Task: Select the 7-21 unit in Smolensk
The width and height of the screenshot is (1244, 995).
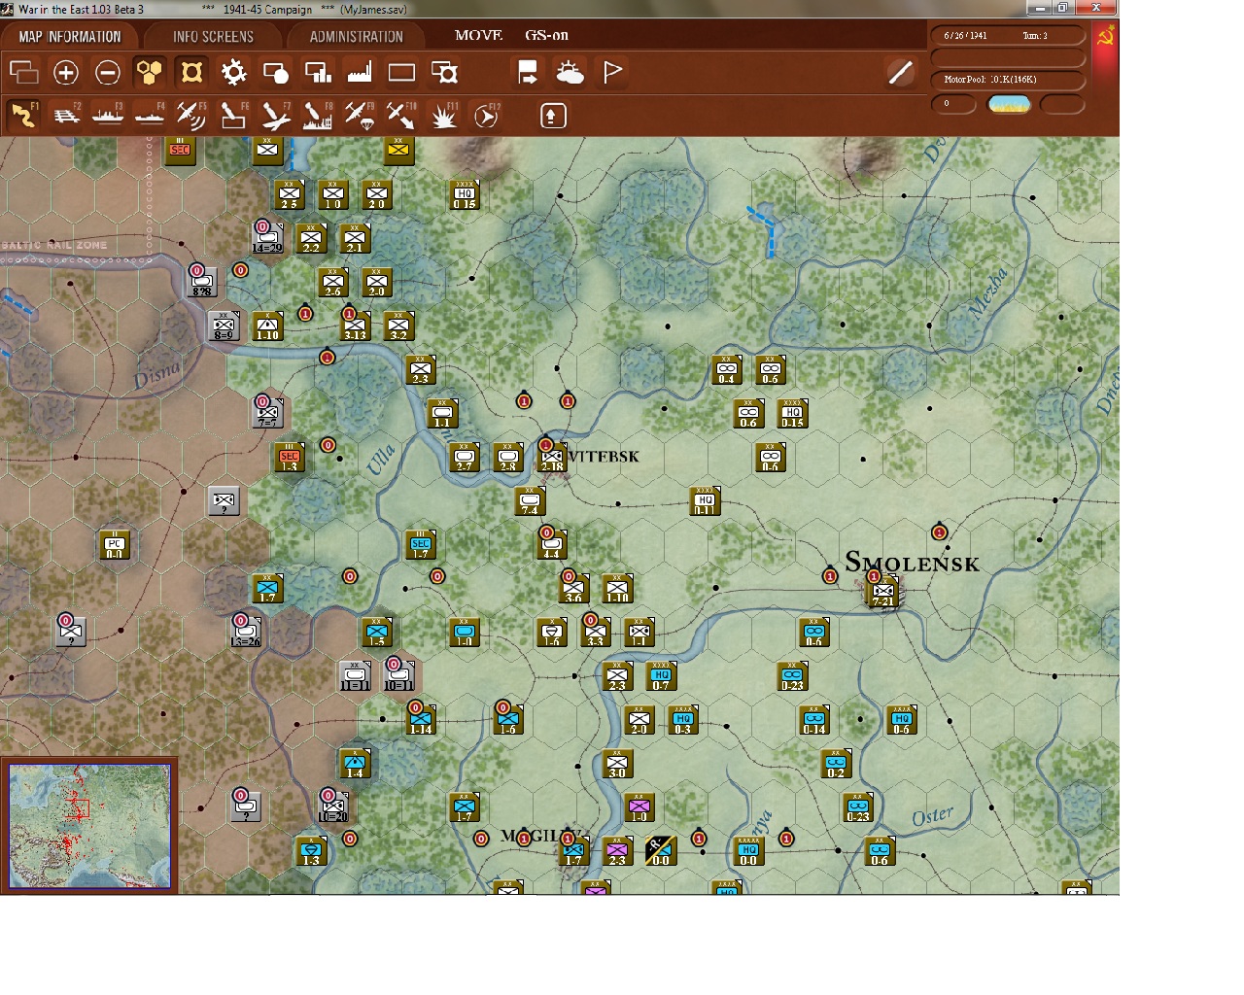Action: (882, 592)
